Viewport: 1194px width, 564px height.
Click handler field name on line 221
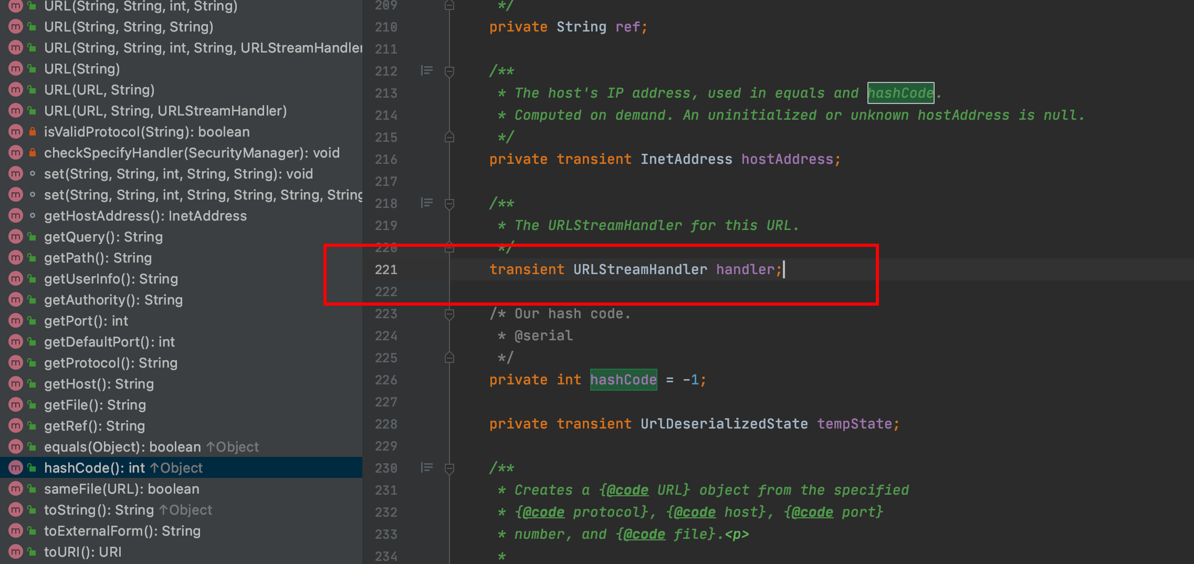[x=745, y=269]
